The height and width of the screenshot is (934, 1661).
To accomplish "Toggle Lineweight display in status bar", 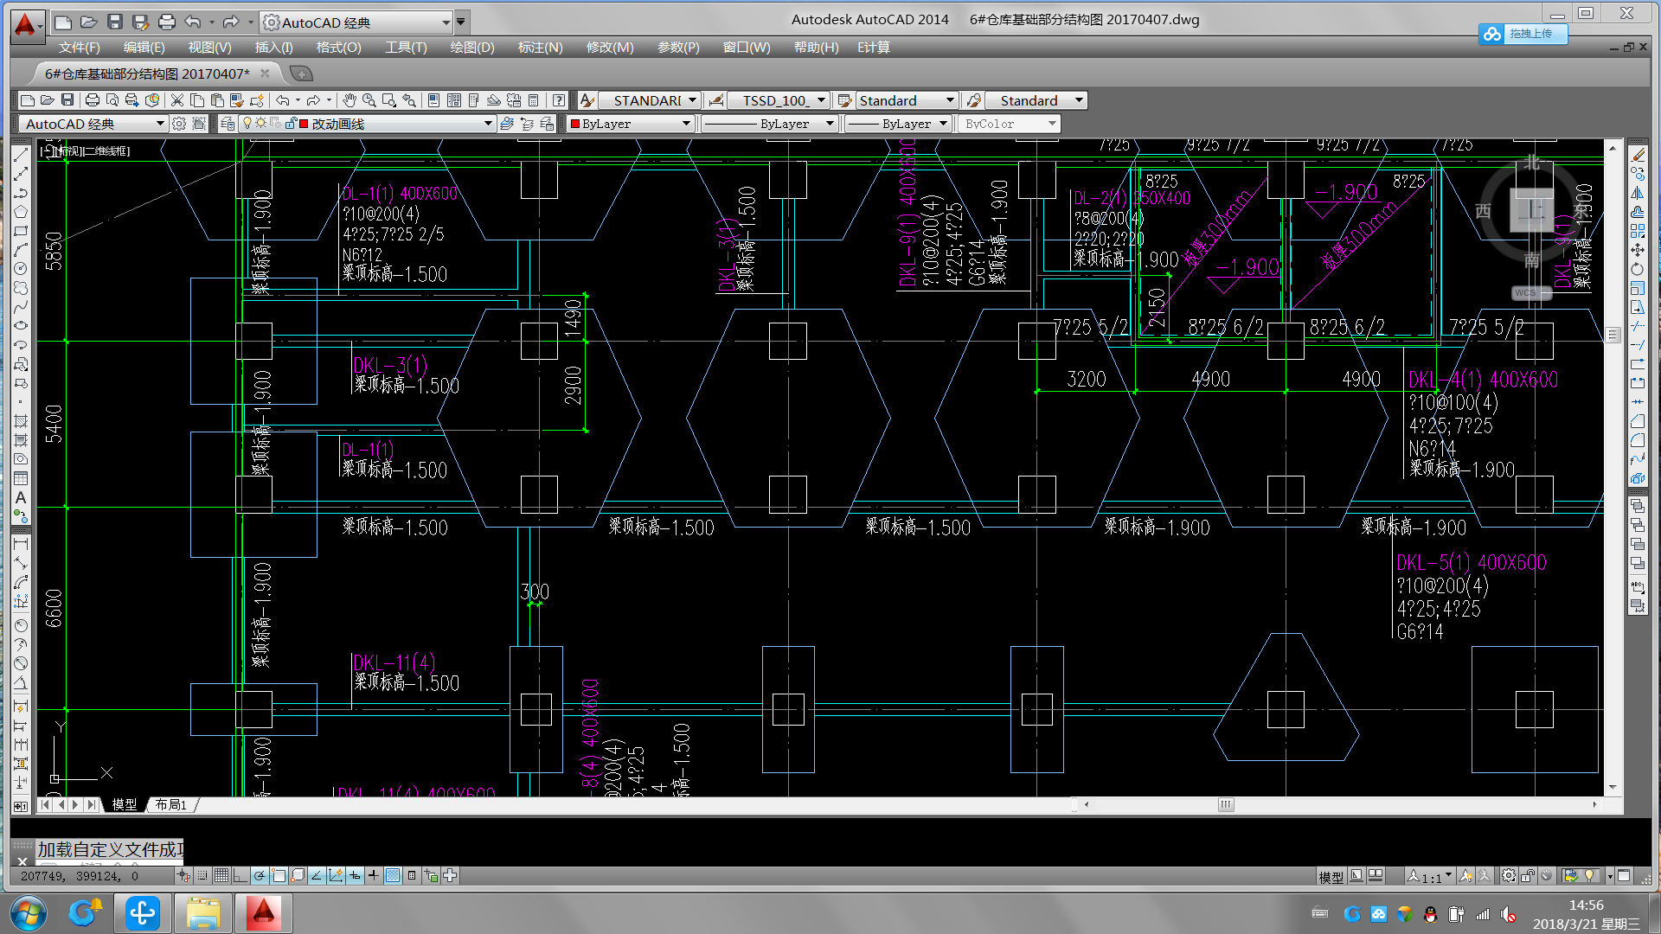I will pos(374,876).
